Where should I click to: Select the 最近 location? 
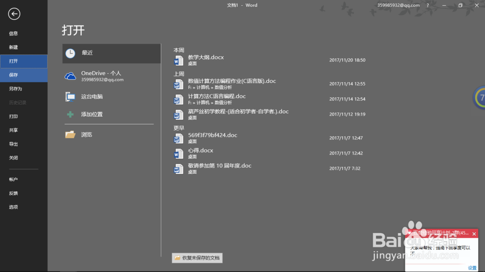pyautogui.click(x=112, y=53)
